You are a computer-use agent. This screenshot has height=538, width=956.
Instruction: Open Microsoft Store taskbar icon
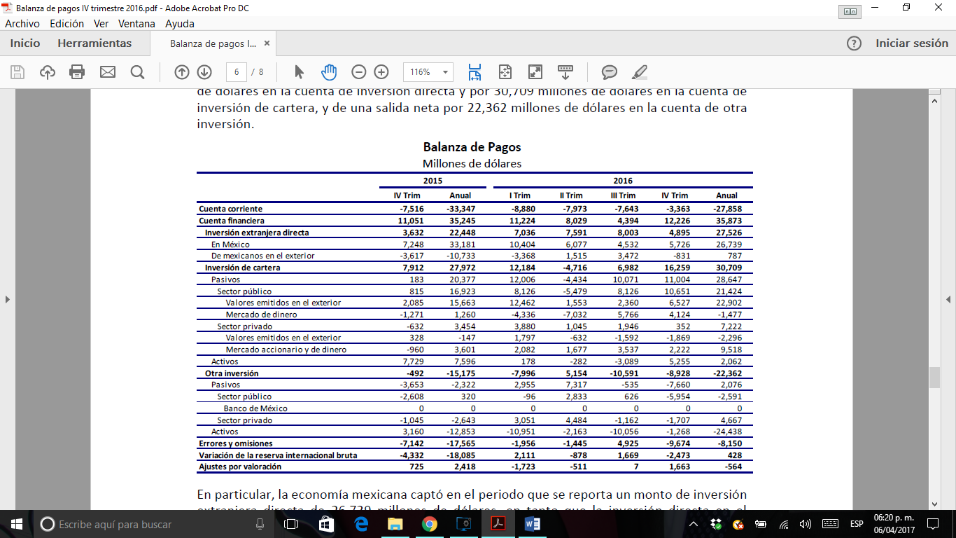[x=326, y=524]
